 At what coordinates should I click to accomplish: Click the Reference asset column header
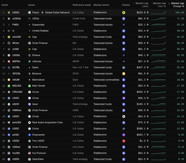[x=82, y=5]
